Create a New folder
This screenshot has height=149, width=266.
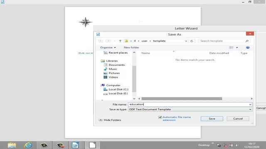click(131, 48)
